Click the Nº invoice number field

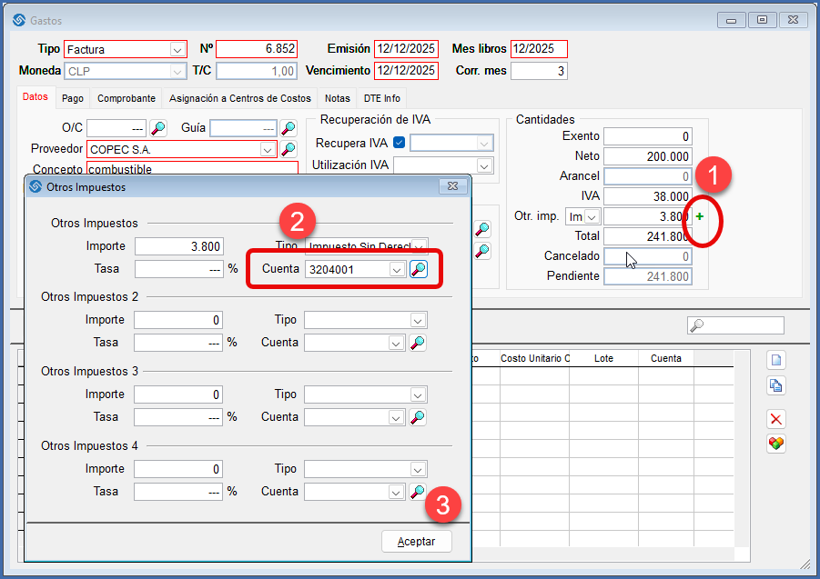point(257,49)
